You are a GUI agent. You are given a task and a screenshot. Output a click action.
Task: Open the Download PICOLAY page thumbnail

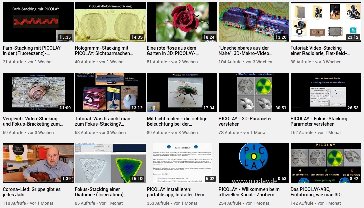pyautogui.click(x=182, y=163)
